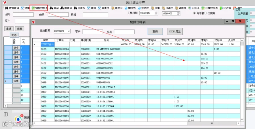Image resolution: width=255 pixels, height=129 pixels.
Task: Export using the EXCEL toolbar item
Action: (x=194, y=8)
